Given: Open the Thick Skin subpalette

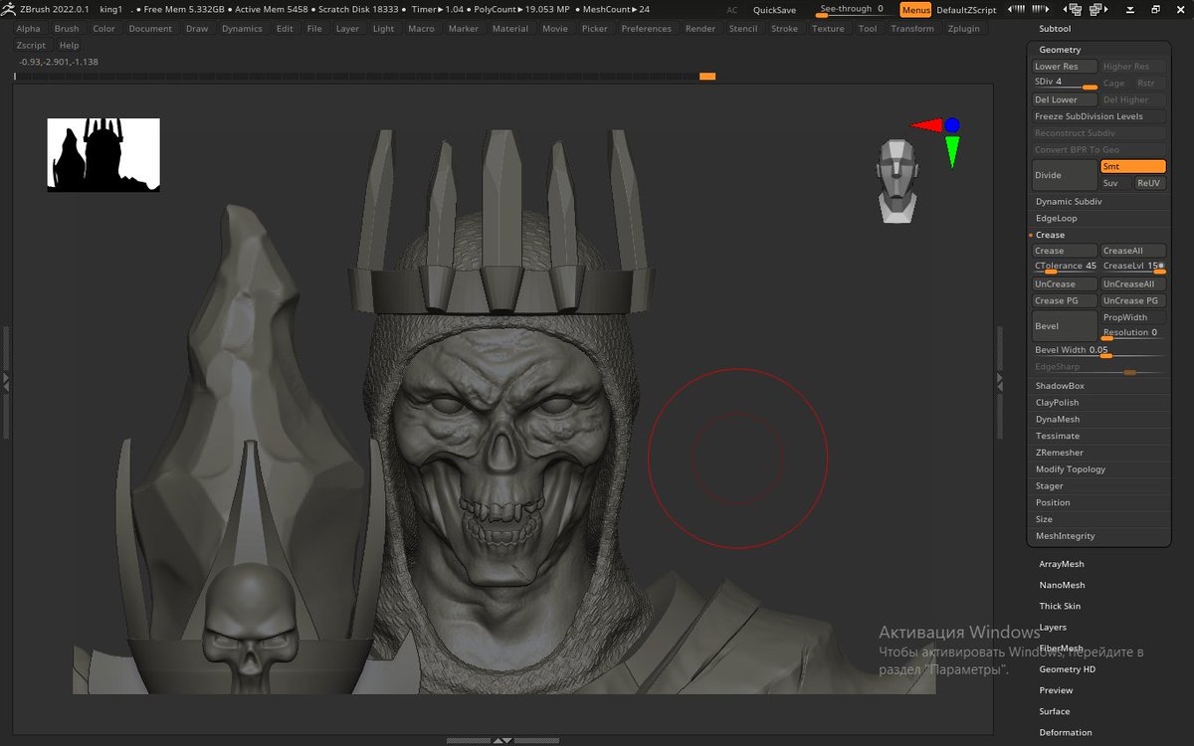Looking at the screenshot, I should click(x=1060, y=607).
